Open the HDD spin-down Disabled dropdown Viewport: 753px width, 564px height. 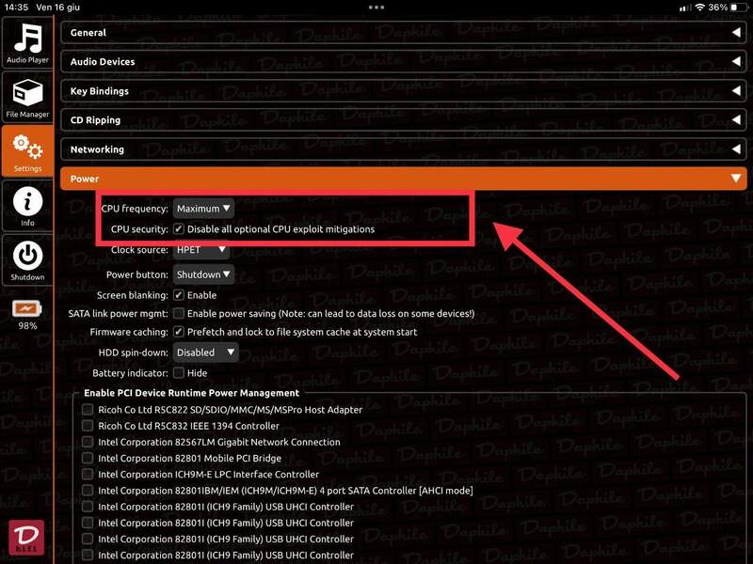tap(205, 352)
